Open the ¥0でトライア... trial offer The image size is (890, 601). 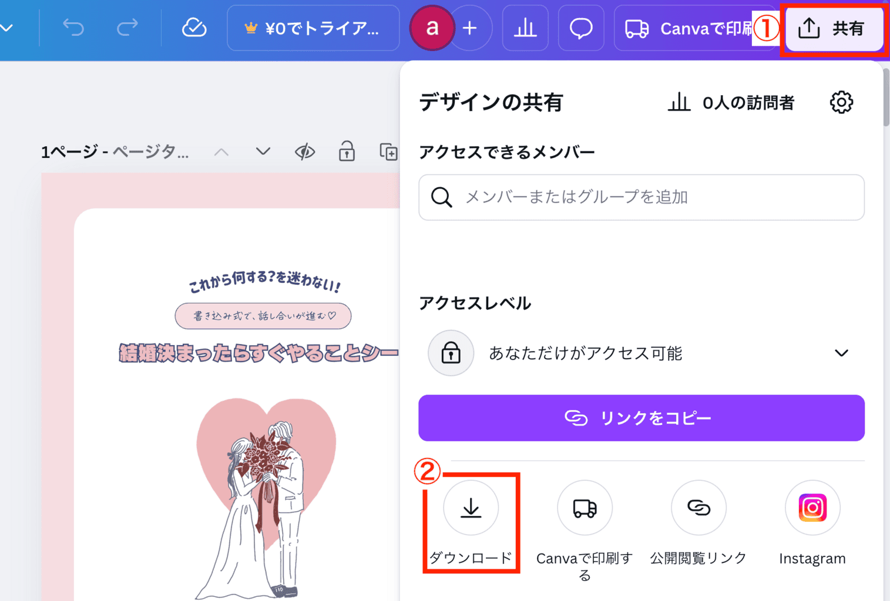tap(313, 28)
